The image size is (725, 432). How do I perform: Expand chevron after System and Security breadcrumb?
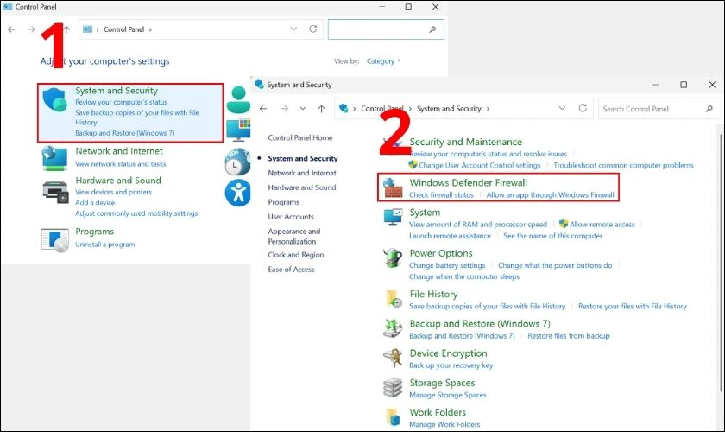488,109
